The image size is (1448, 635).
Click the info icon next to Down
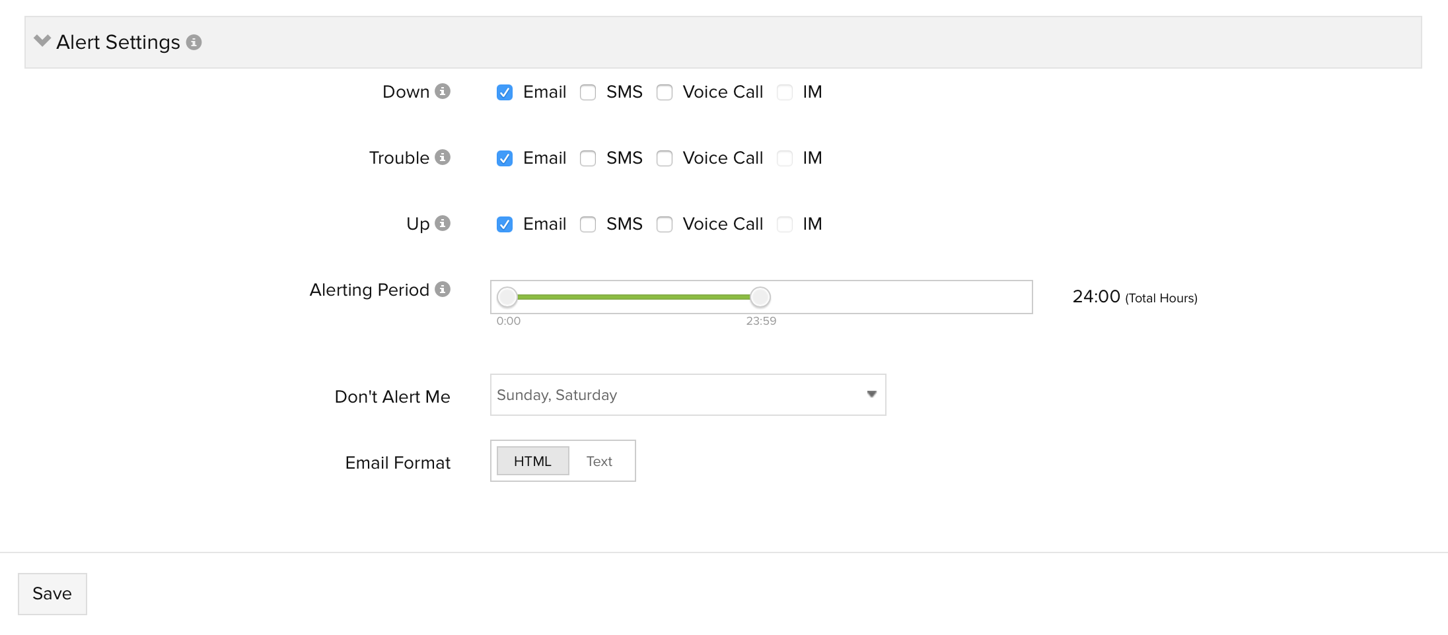(443, 91)
